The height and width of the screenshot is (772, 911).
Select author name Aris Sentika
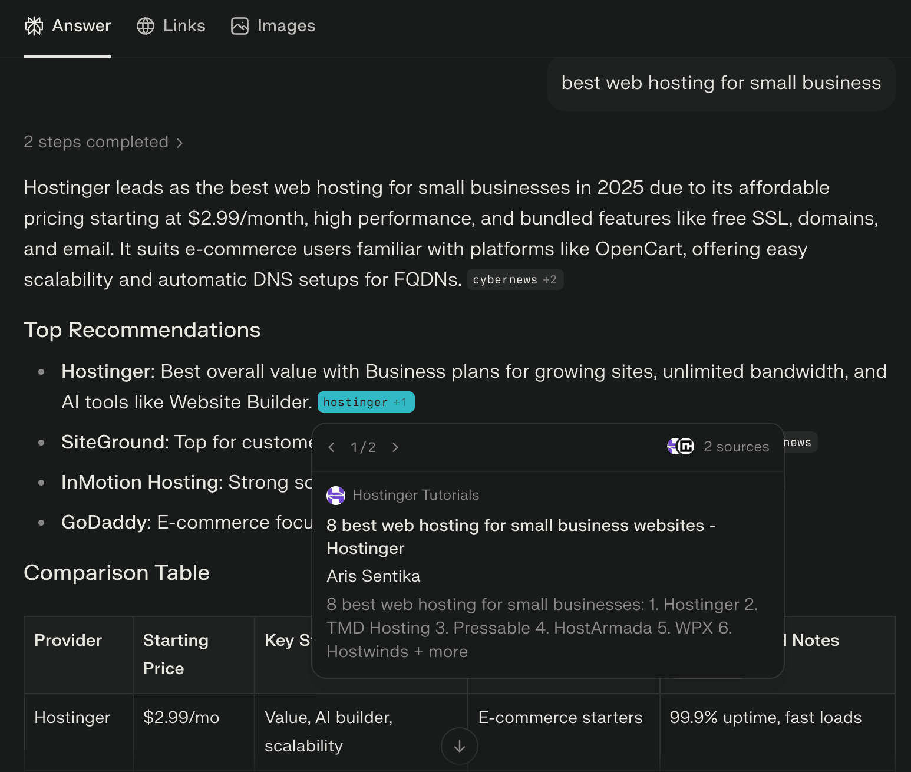point(373,576)
